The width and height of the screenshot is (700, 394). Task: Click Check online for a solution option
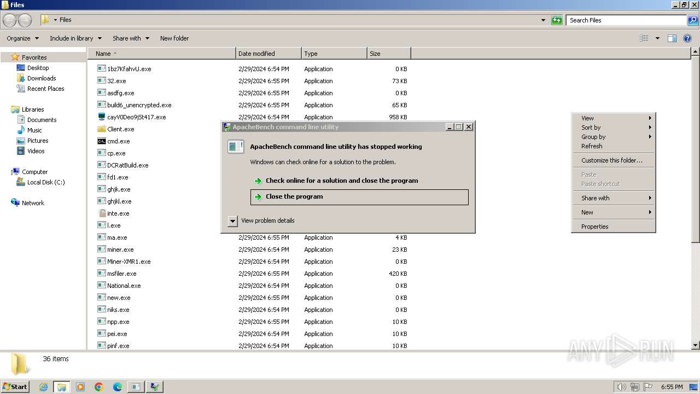(x=359, y=181)
